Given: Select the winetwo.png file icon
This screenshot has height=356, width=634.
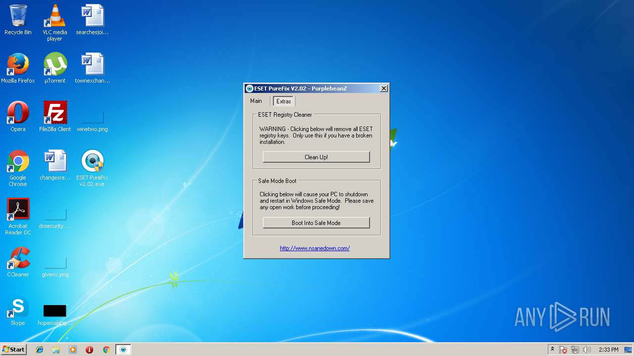Looking at the screenshot, I should point(92,121).
